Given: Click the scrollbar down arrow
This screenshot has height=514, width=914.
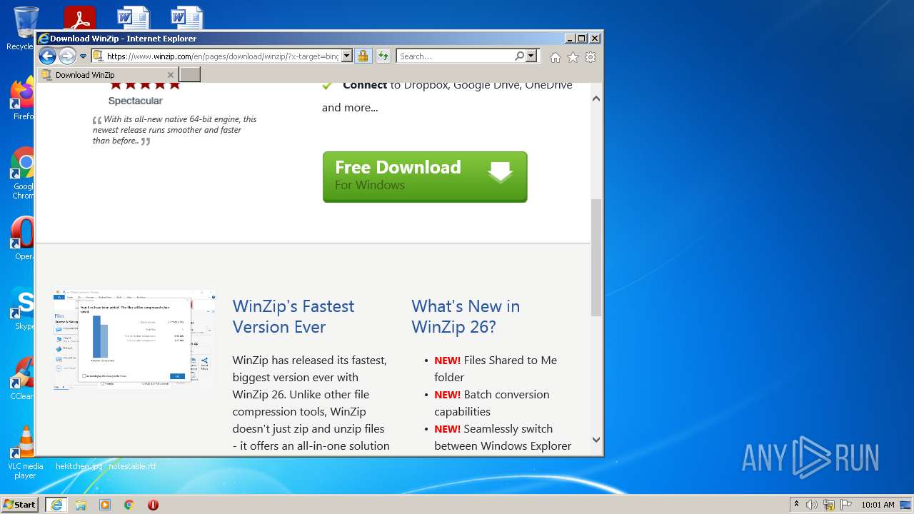Looking at the screenshot, I should pos(596,440).
